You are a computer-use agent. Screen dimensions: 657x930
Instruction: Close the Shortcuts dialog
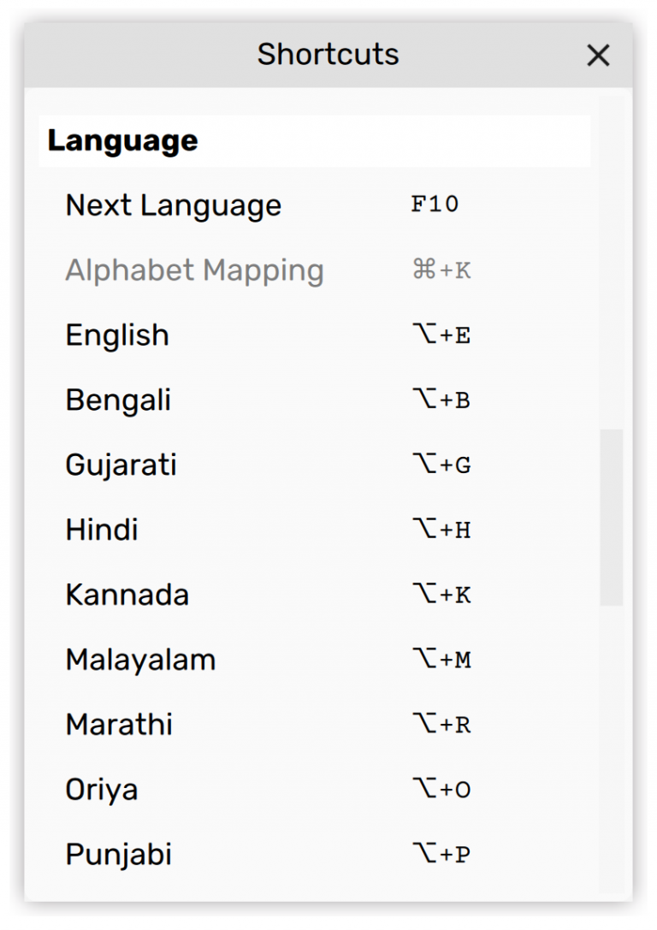tap(598, 55)
